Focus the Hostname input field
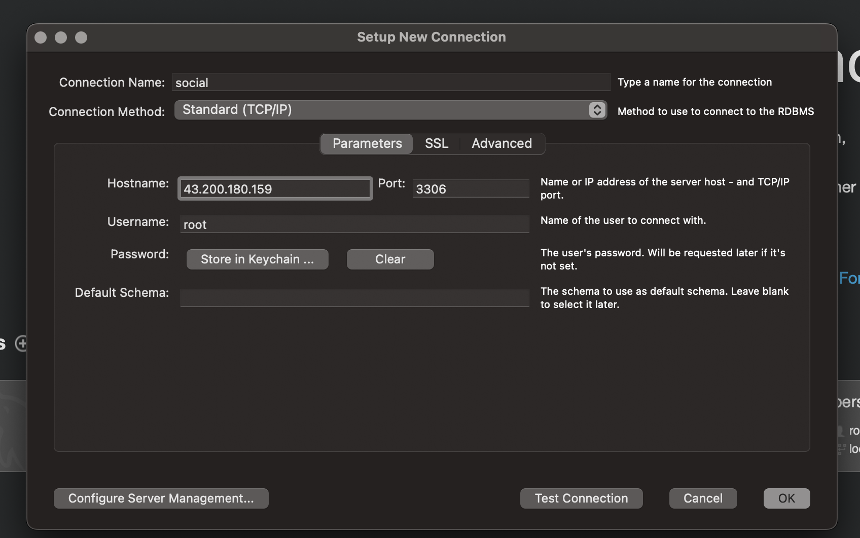 pyautogui.click(x=275, y=188)
